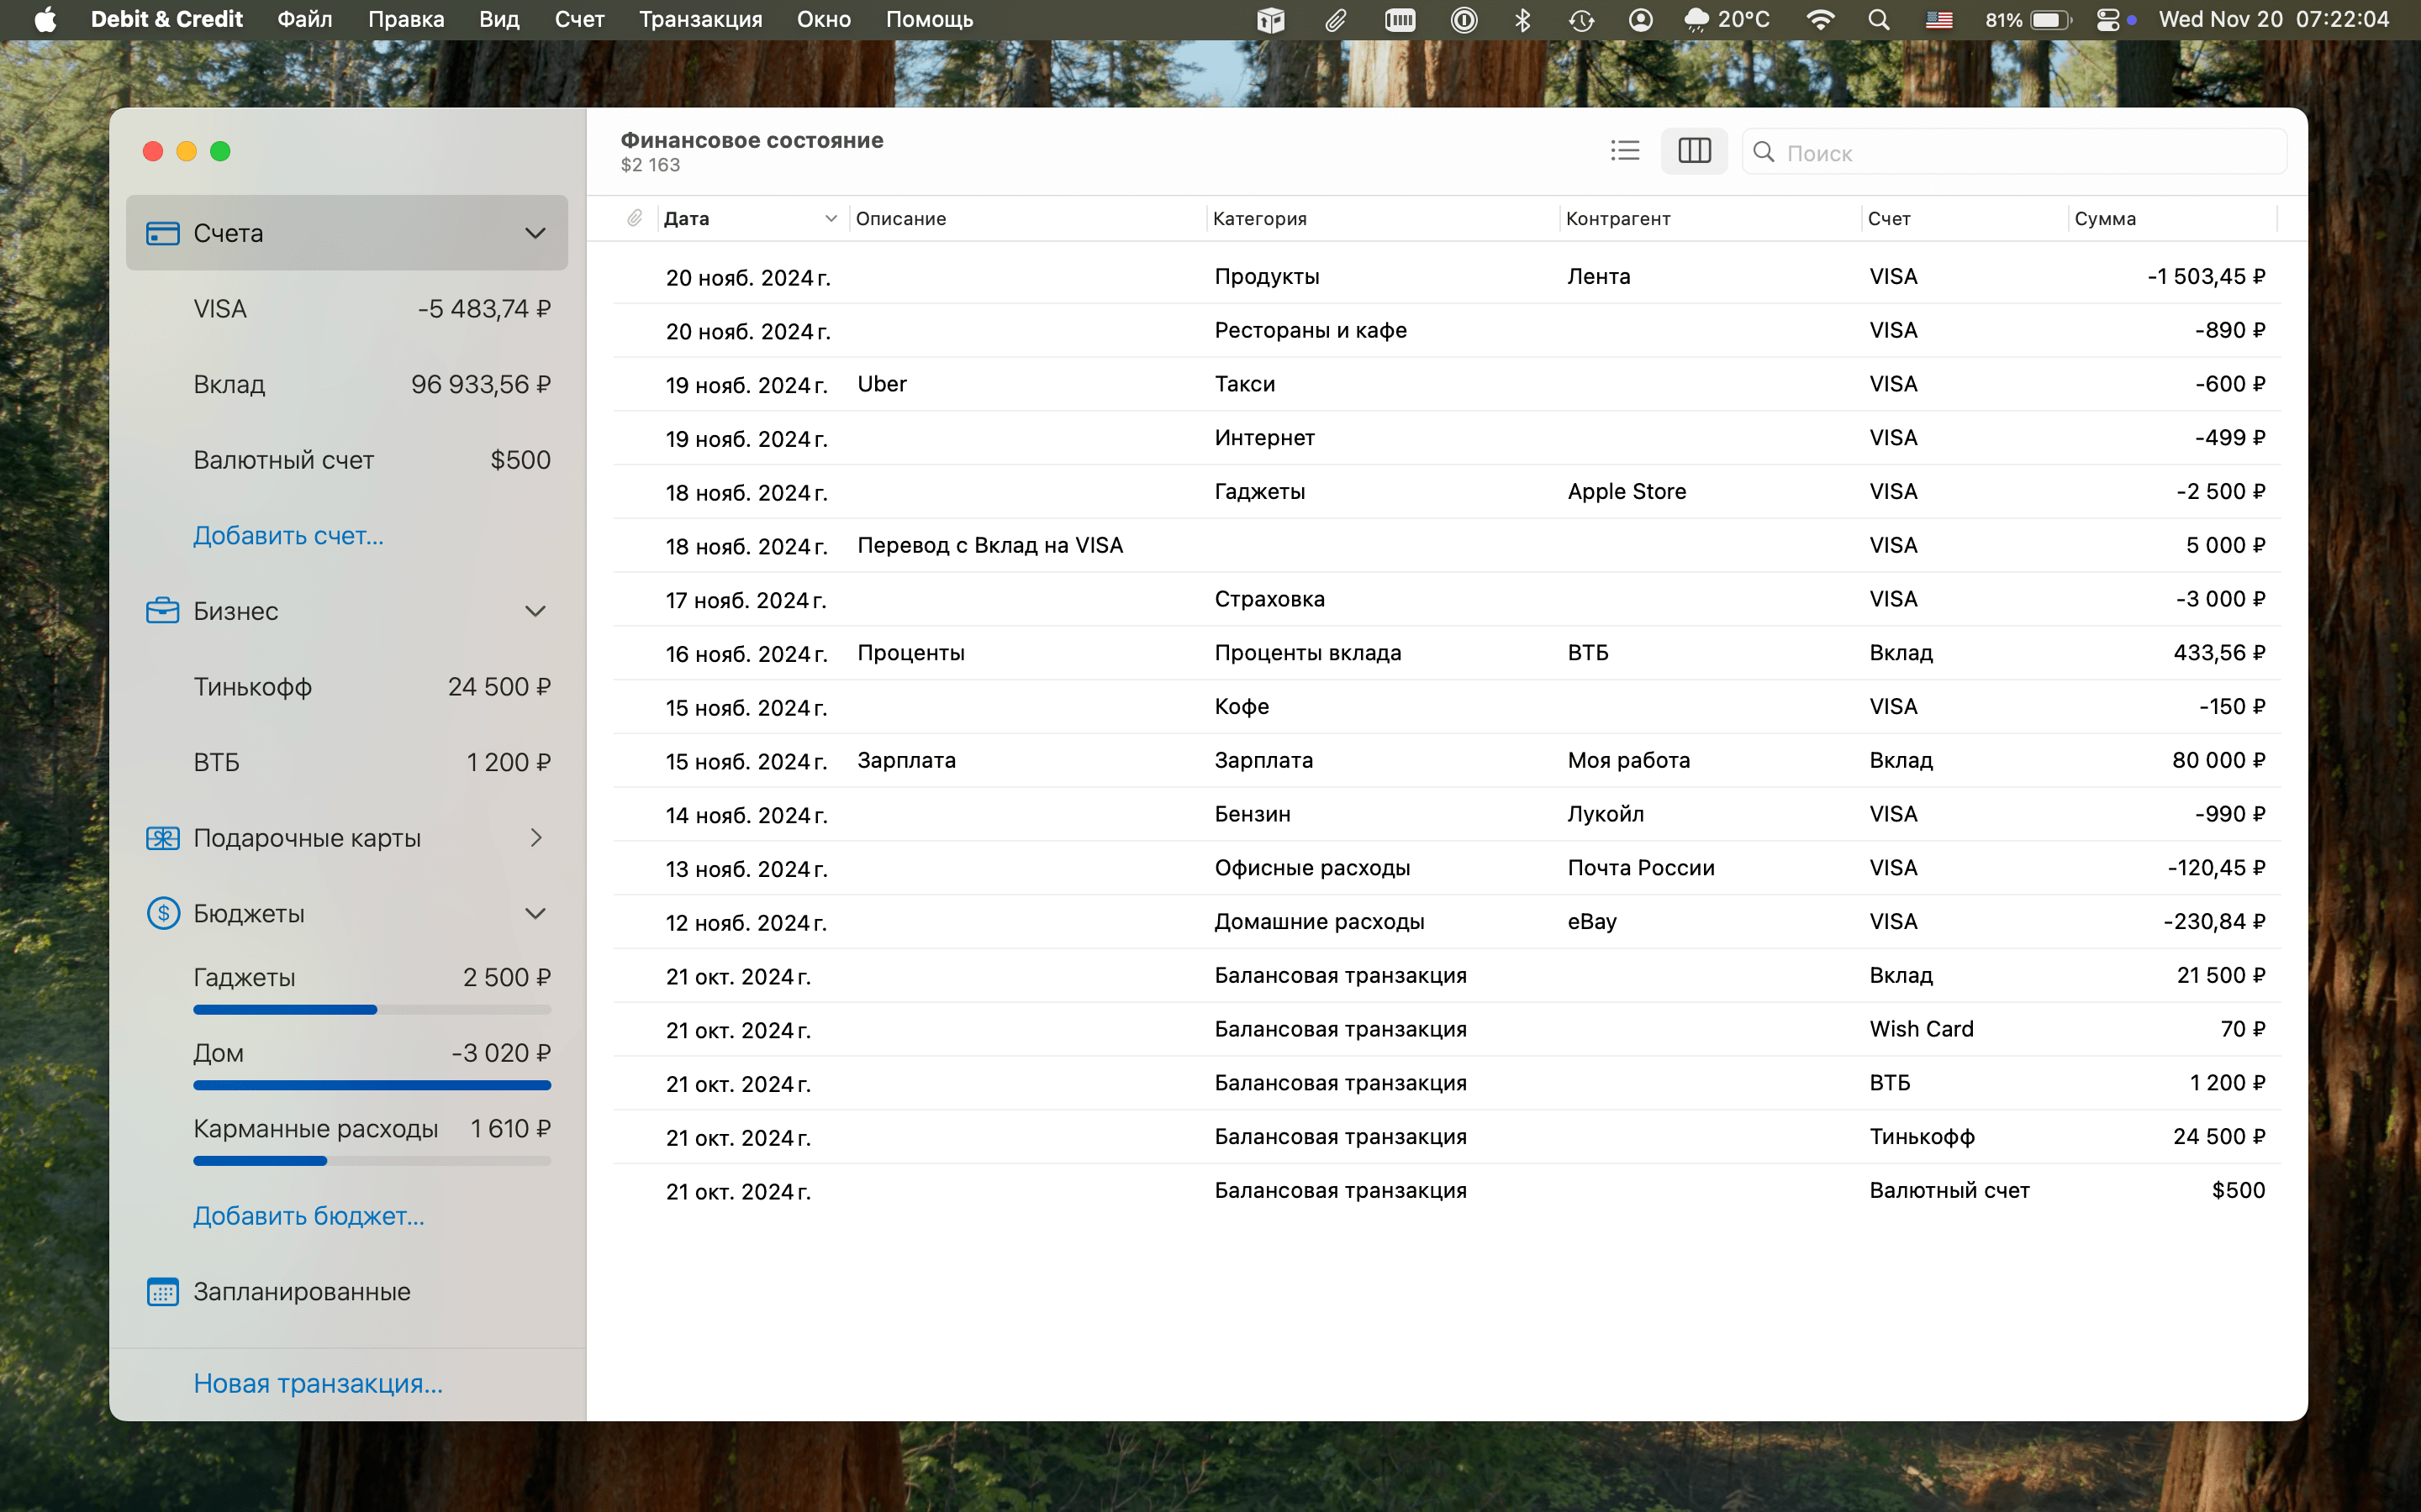This screenshot has height=1512, width=2421.
Task: Click the Новая транзакция... link
Action: click(317, 1383)
